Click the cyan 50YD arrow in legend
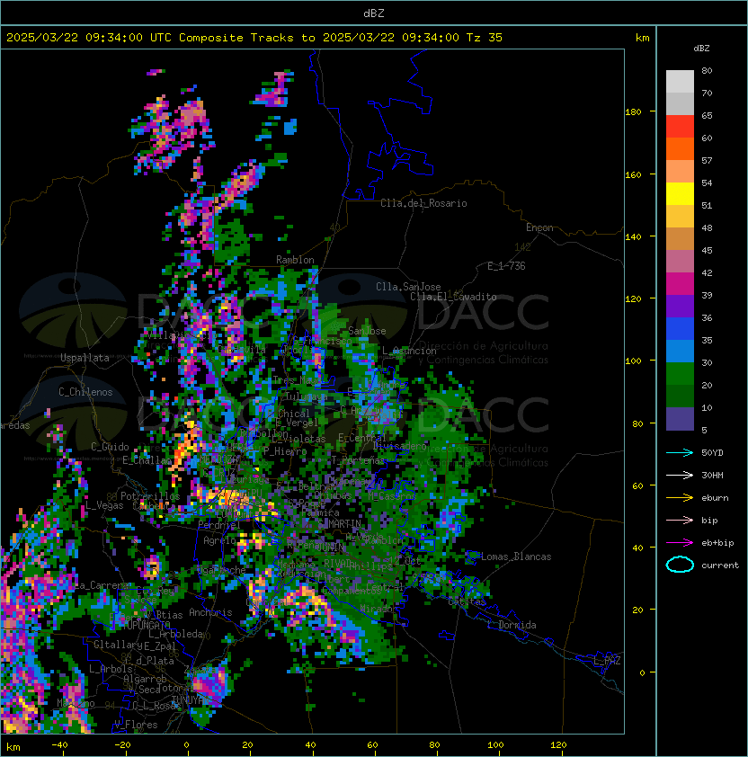 pyautogui.click(x=680, y=453)
